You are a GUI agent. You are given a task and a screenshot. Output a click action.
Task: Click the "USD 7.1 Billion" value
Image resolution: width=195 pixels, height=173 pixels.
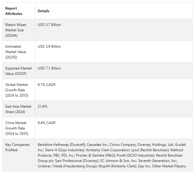(49, 68)
